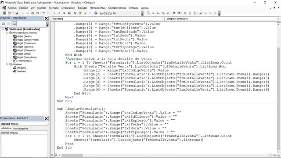Select Módulo2 in project tree
Screen dimensions: 281x158
(22, 71)
